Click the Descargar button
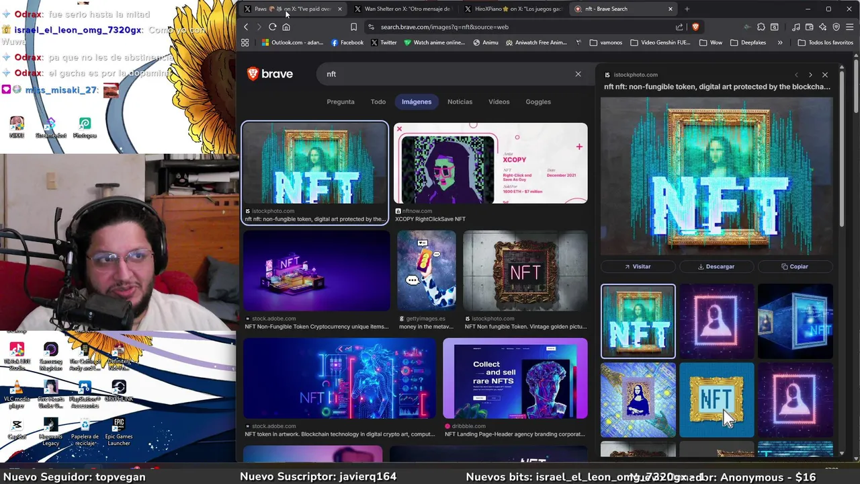This screenshot has width=860, height=484. point(716,266)
